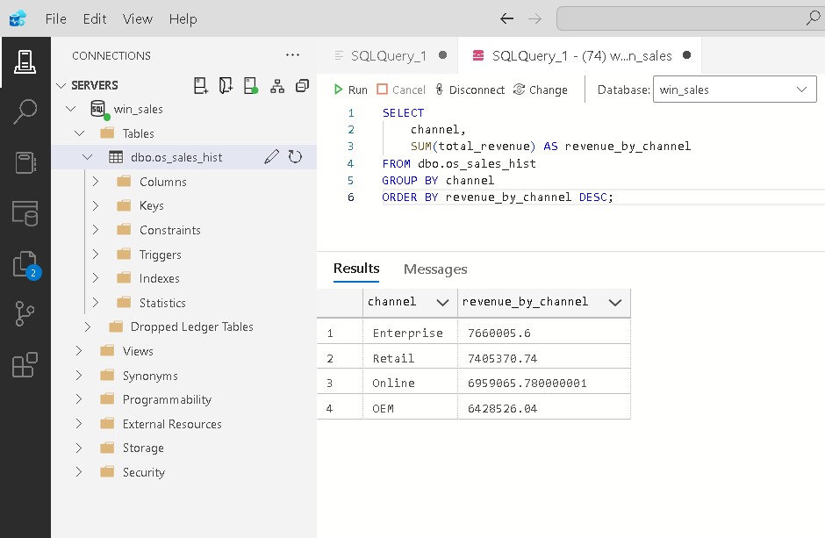Image resolution: width=825 pixels, height=538 pixels.
Task: Switch to the Messages tab
Action: coord(435,269)
